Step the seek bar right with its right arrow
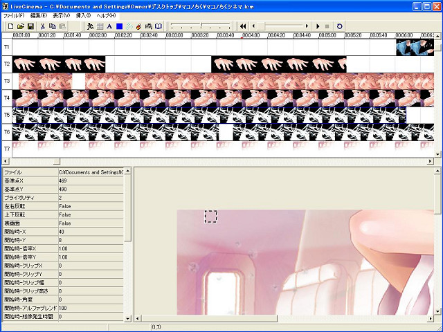The image size is (443, 332). [x=307, y=26]
